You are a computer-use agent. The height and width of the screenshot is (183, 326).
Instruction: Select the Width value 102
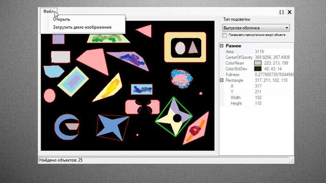[x=258, y=98]
